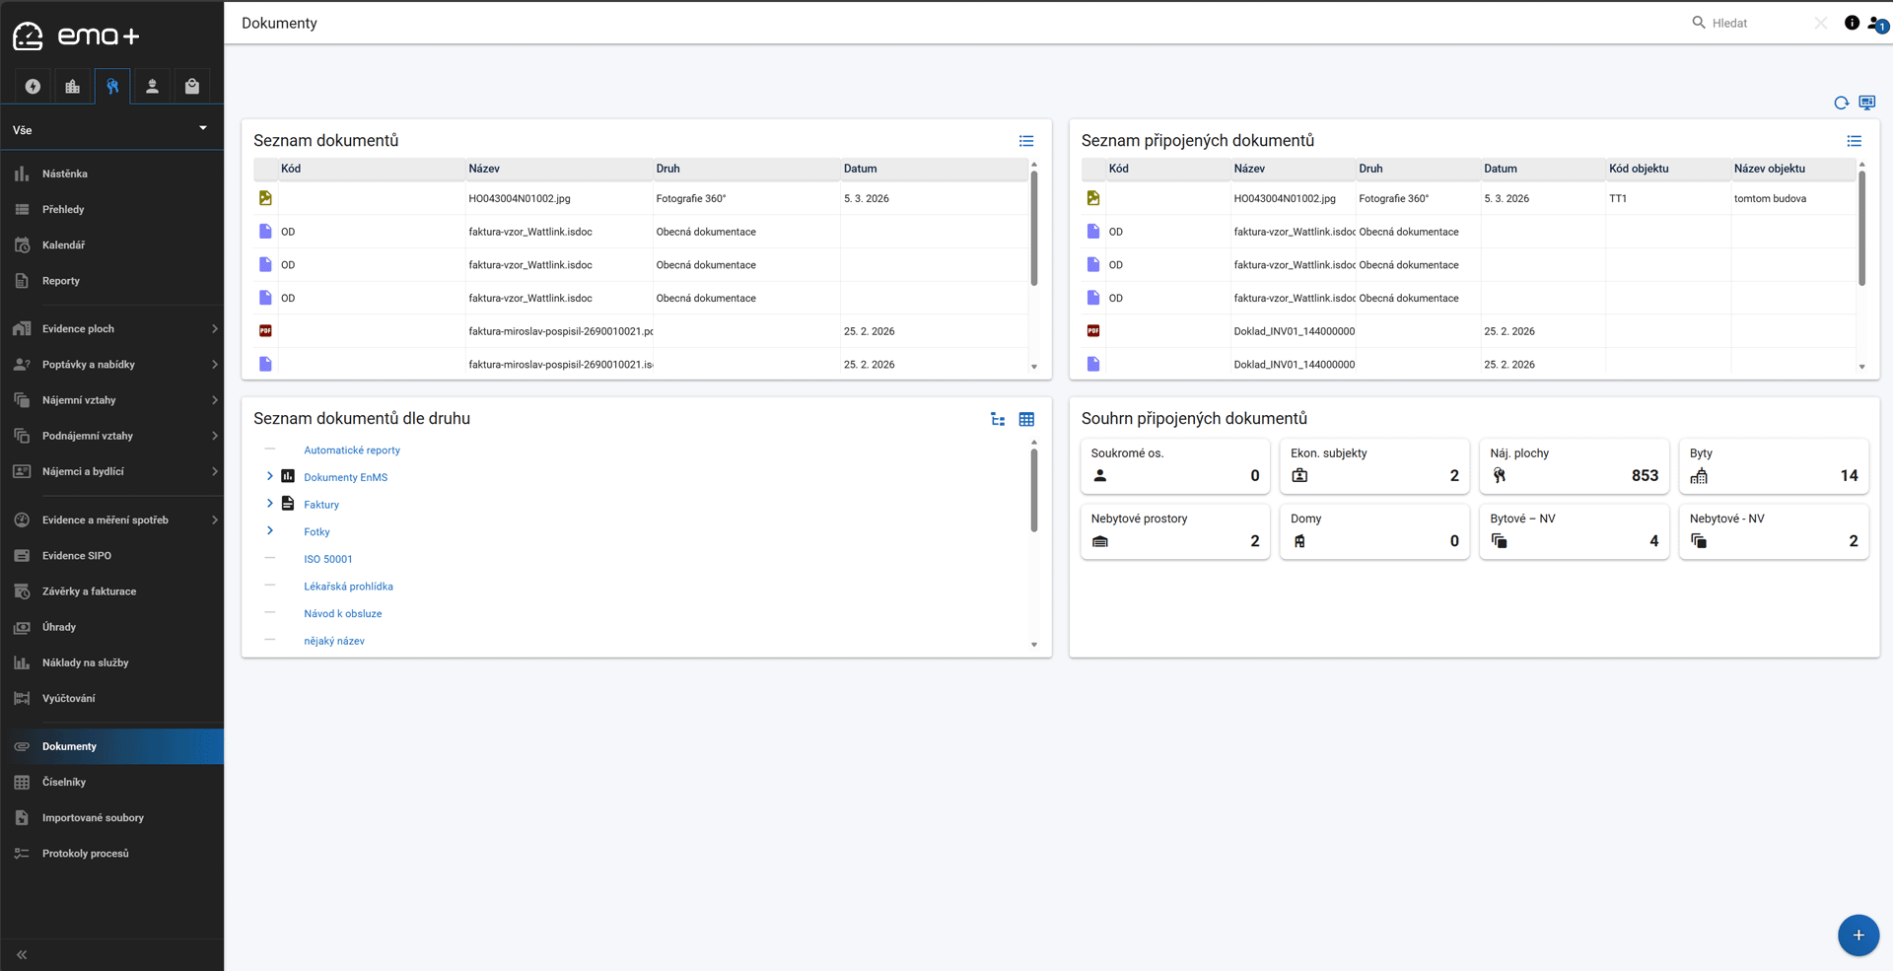Screen dimensions: 1893x971
Task: Switch to table view in Seznam dokumentů dle druhu
Action: (x=1026, y=419)
